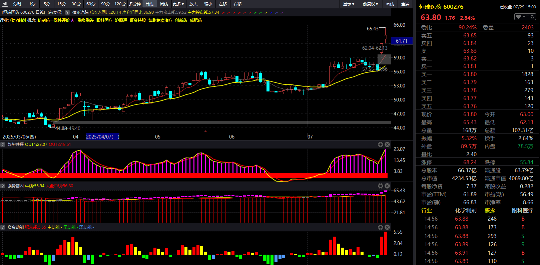This screenshot has width=540, height=265.
Task: Open help for the 趋势共振 indicator
Action: tap(3, 145)
